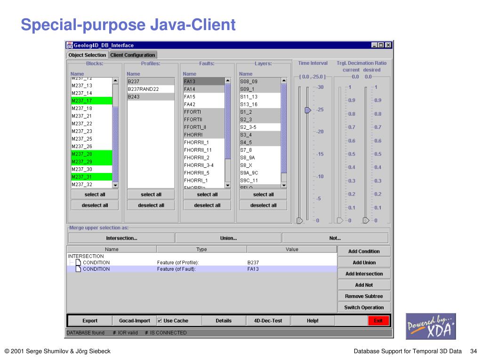The image size is (482, 361).
Task: Click the Not... merge button
Action: [x=335, y=238]
